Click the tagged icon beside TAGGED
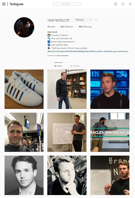 click(71, 66)
